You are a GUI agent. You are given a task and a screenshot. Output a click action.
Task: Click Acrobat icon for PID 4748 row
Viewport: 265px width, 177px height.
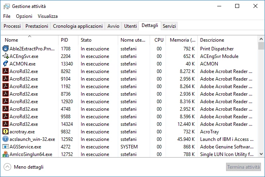point(6,109)
